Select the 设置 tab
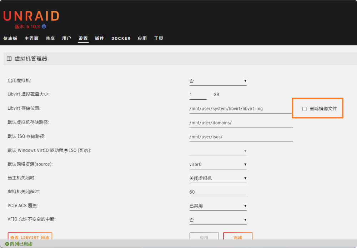This screenshot has width=357, height=248. tap(83, 38)
